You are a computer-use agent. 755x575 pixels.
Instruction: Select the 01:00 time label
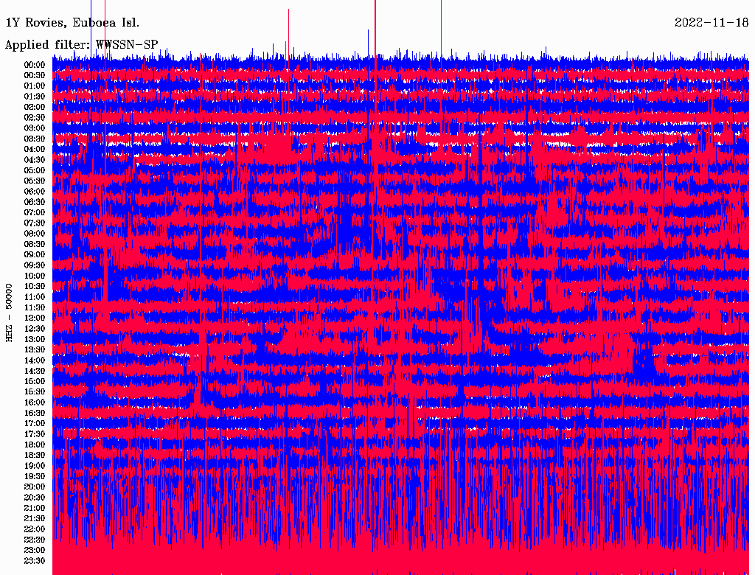[35, 86]
